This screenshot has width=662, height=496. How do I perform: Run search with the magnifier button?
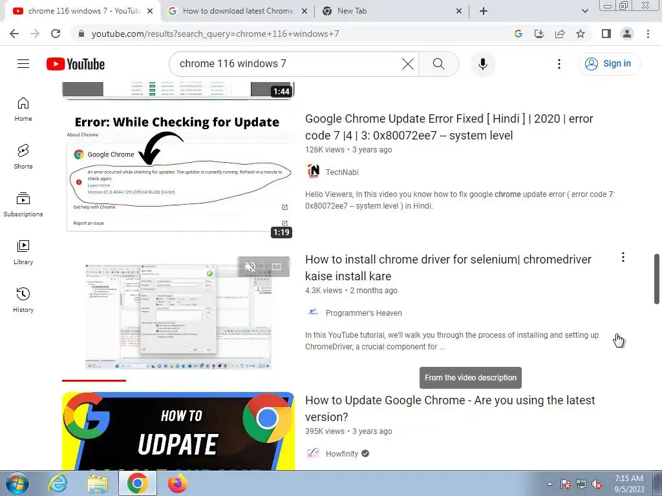[x=439, y=64]
